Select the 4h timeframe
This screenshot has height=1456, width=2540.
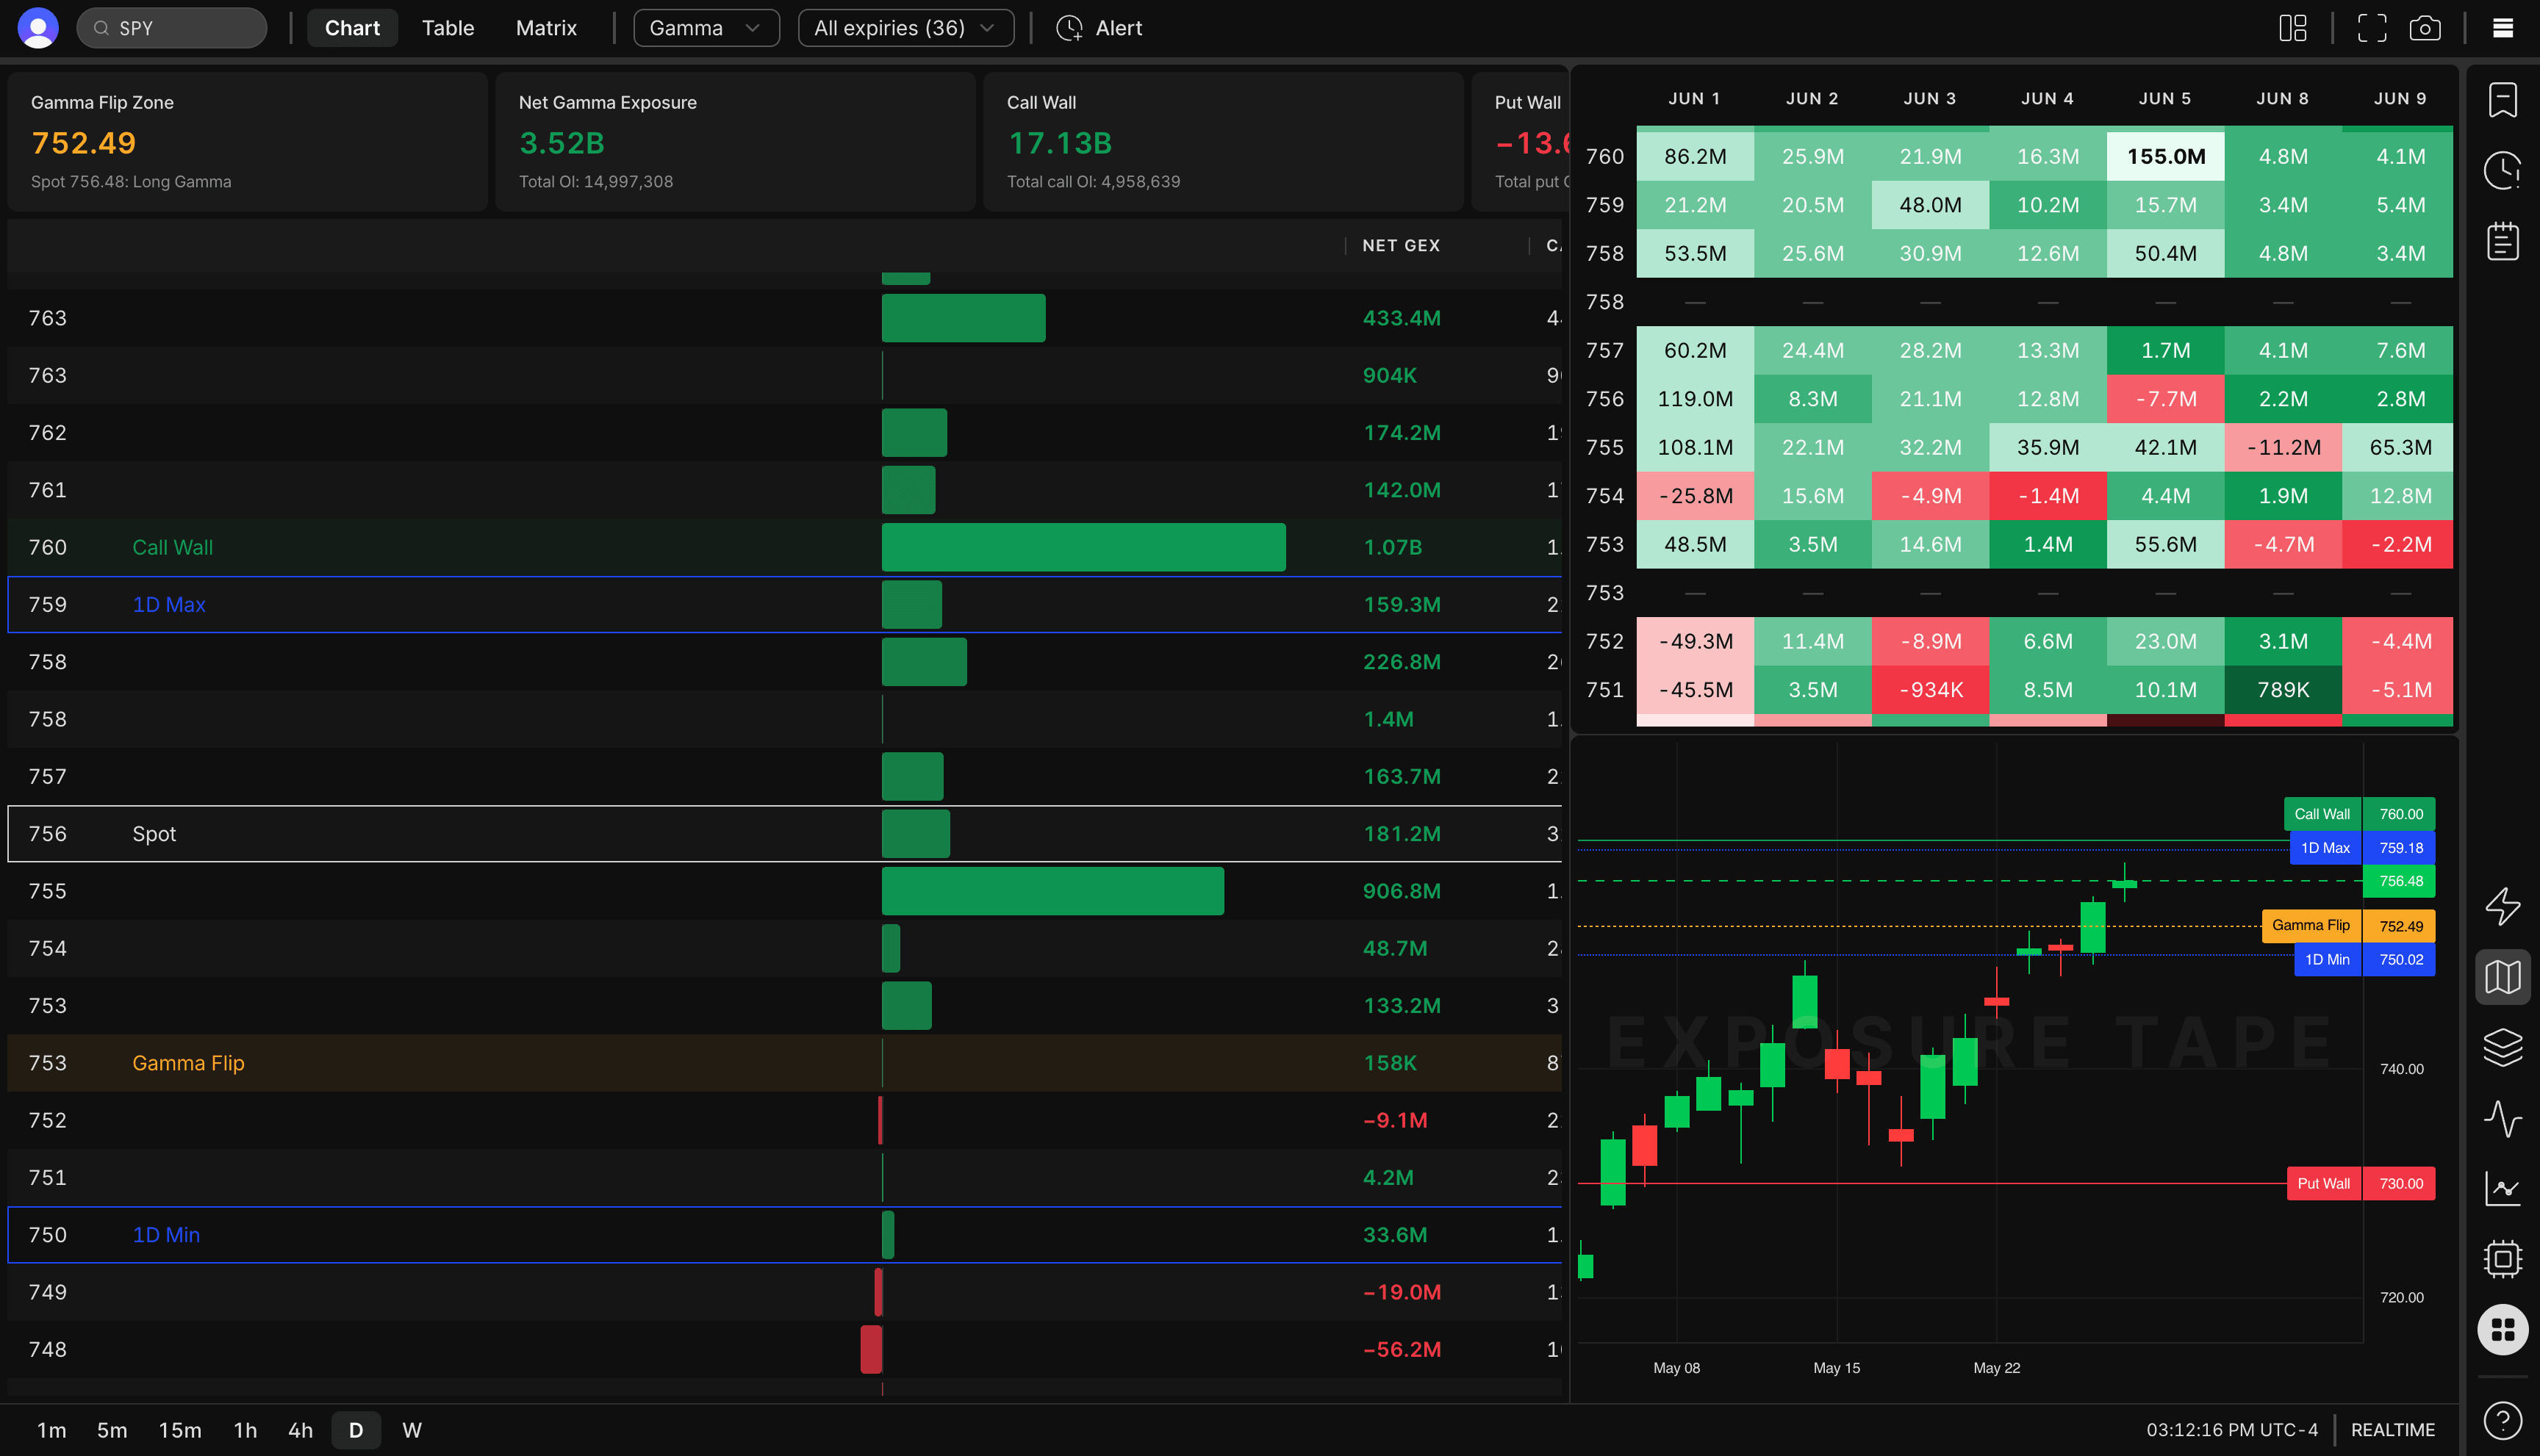[300, 1430]
